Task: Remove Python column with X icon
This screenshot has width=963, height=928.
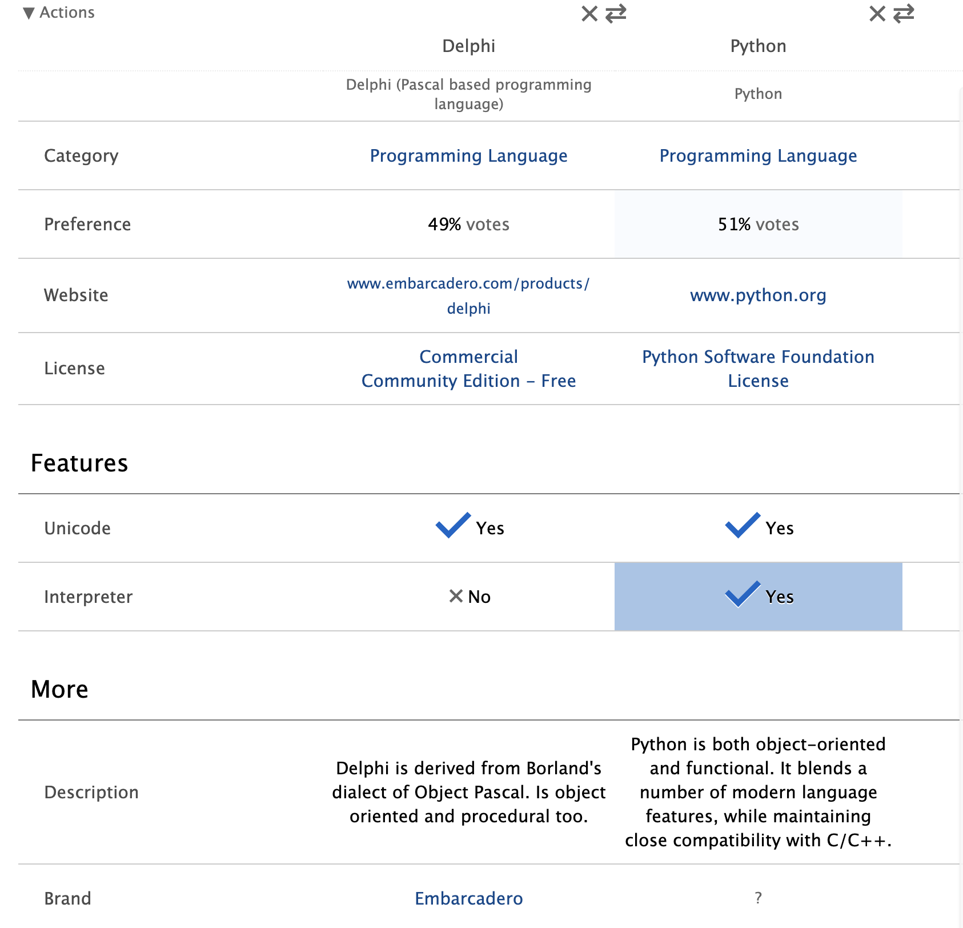Action: pyautogui.click(x=877, y=14)
